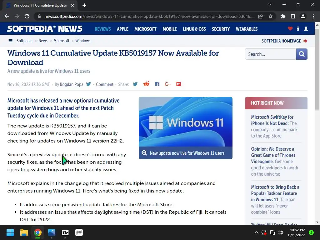Image resolution: width=320 pixels, height=240 pixels.
Task: Share article on Google Plus
Action: point(168,84)
